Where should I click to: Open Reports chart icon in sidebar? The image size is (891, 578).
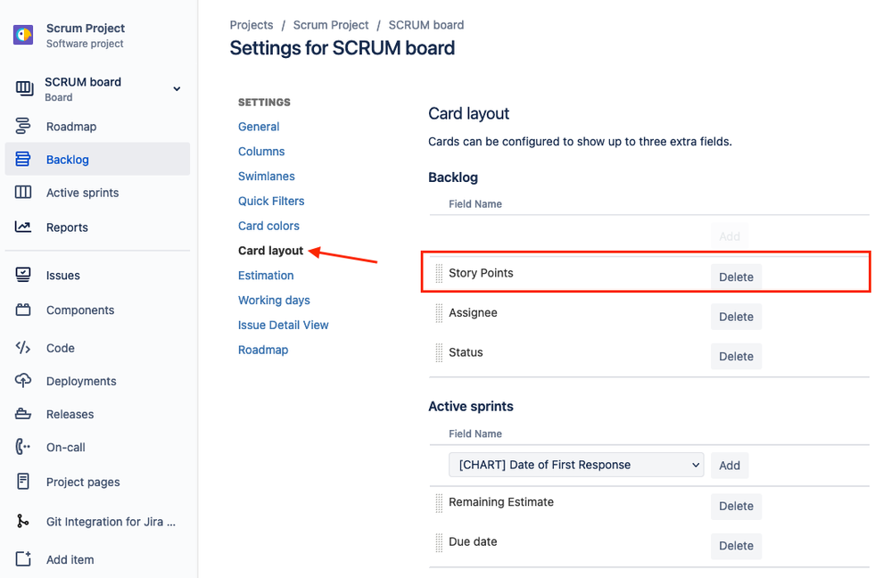tap(22, 227)
